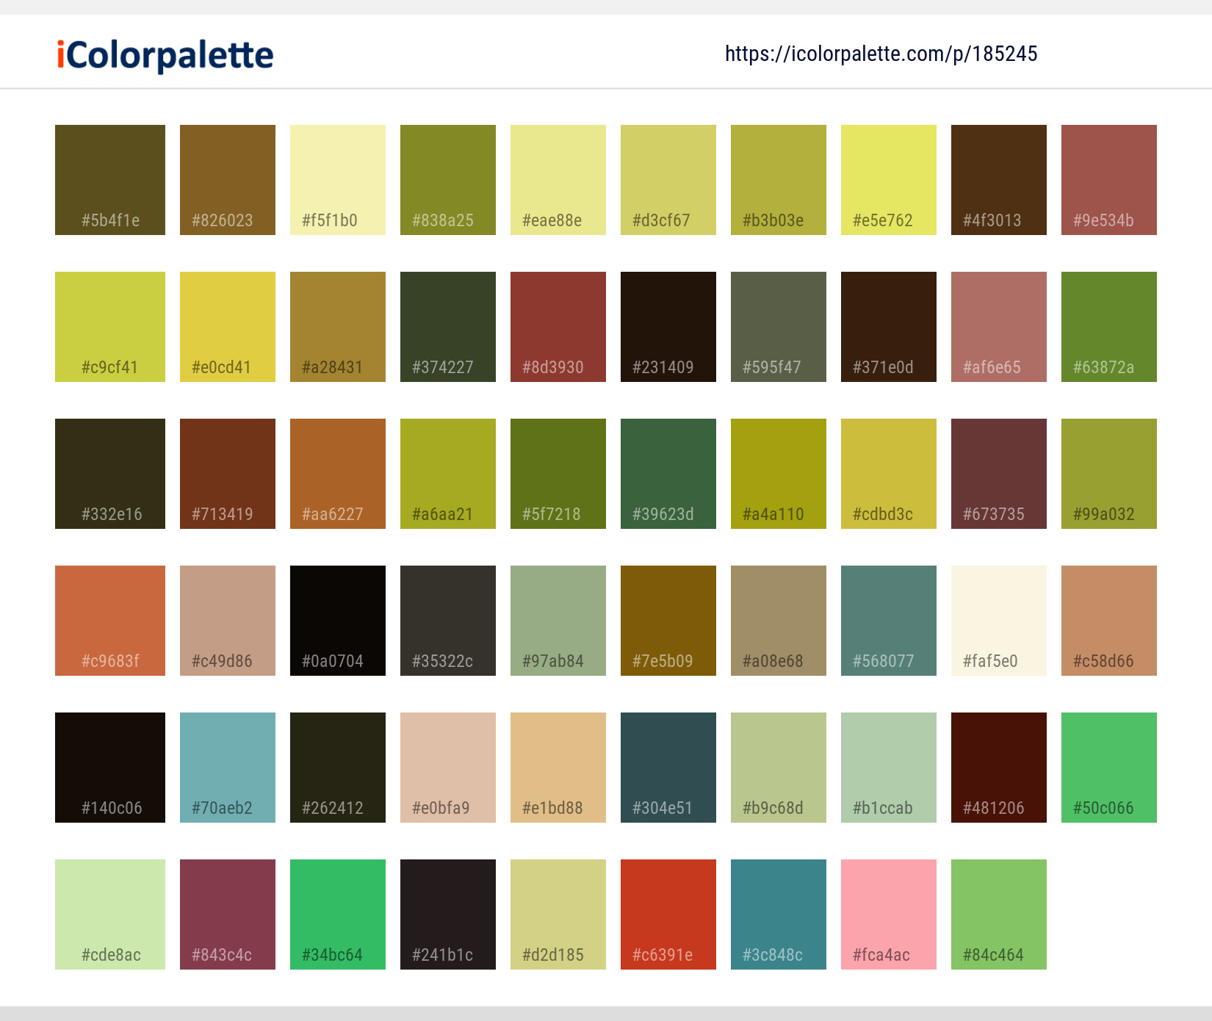
Task: Select the #a28431 swatch
Action: 338,327
